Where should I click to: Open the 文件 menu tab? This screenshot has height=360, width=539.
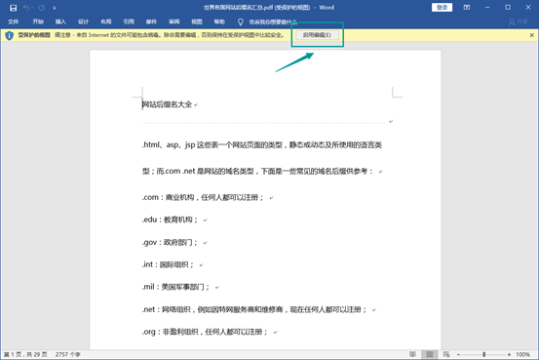(13, 21)
